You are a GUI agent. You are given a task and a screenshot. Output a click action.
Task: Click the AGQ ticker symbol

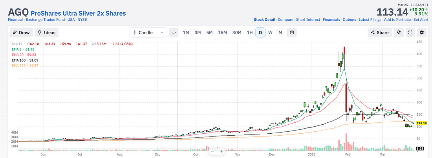[18, 12]
